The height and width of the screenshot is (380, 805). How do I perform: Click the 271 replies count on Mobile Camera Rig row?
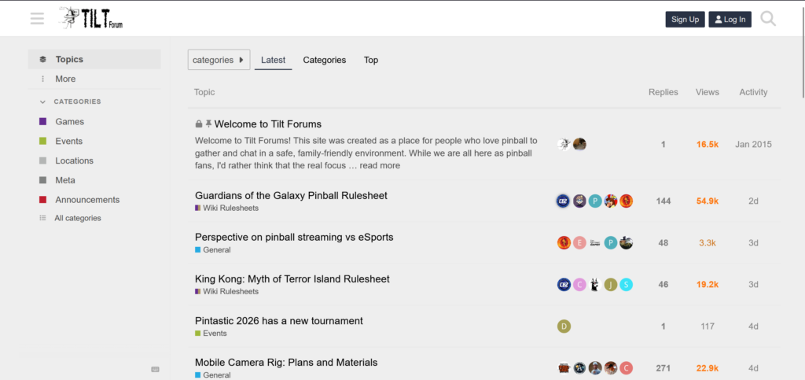point(663,368)
